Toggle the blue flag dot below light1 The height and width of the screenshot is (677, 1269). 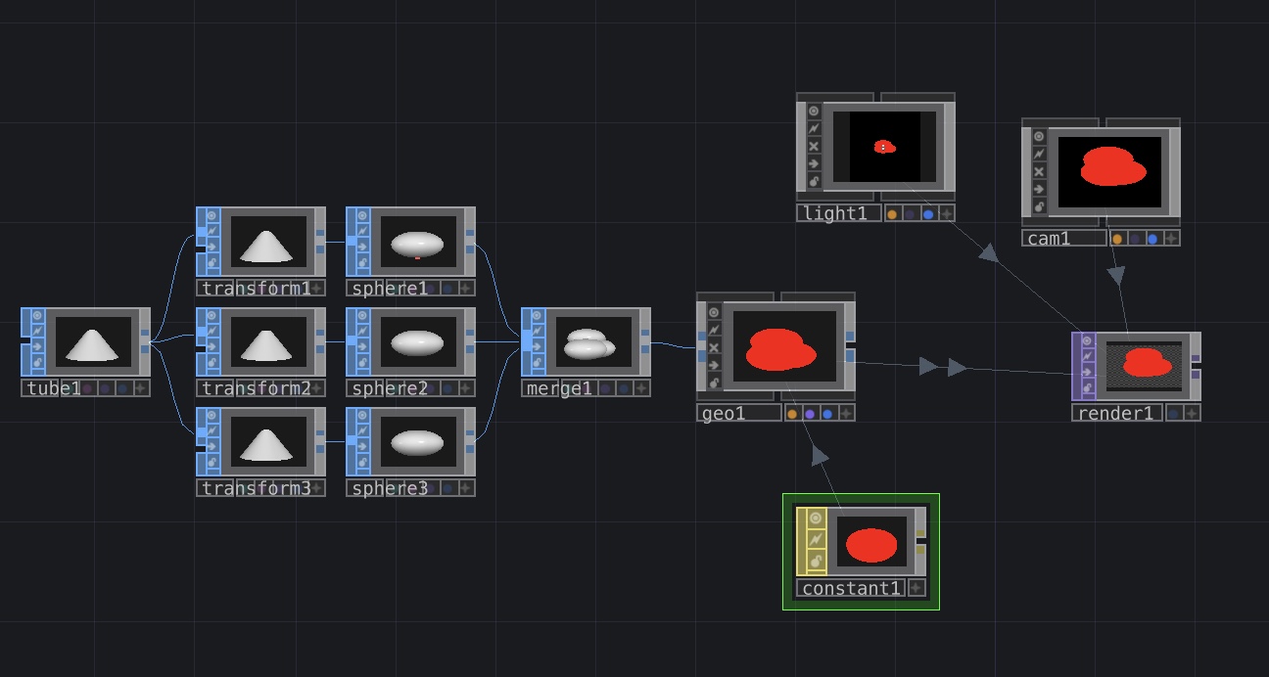[x=928, y=214]
